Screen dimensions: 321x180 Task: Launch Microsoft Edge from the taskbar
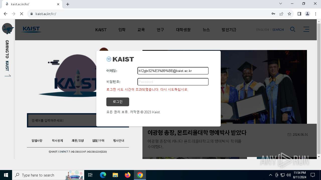coord(103,175)
